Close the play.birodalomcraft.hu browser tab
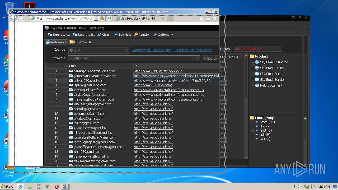 coord(163,18)
